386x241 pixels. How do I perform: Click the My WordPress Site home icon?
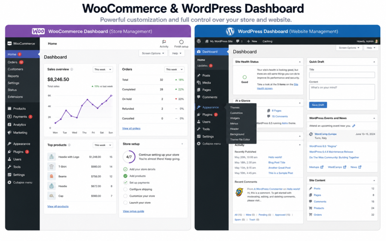coord(207,41)
